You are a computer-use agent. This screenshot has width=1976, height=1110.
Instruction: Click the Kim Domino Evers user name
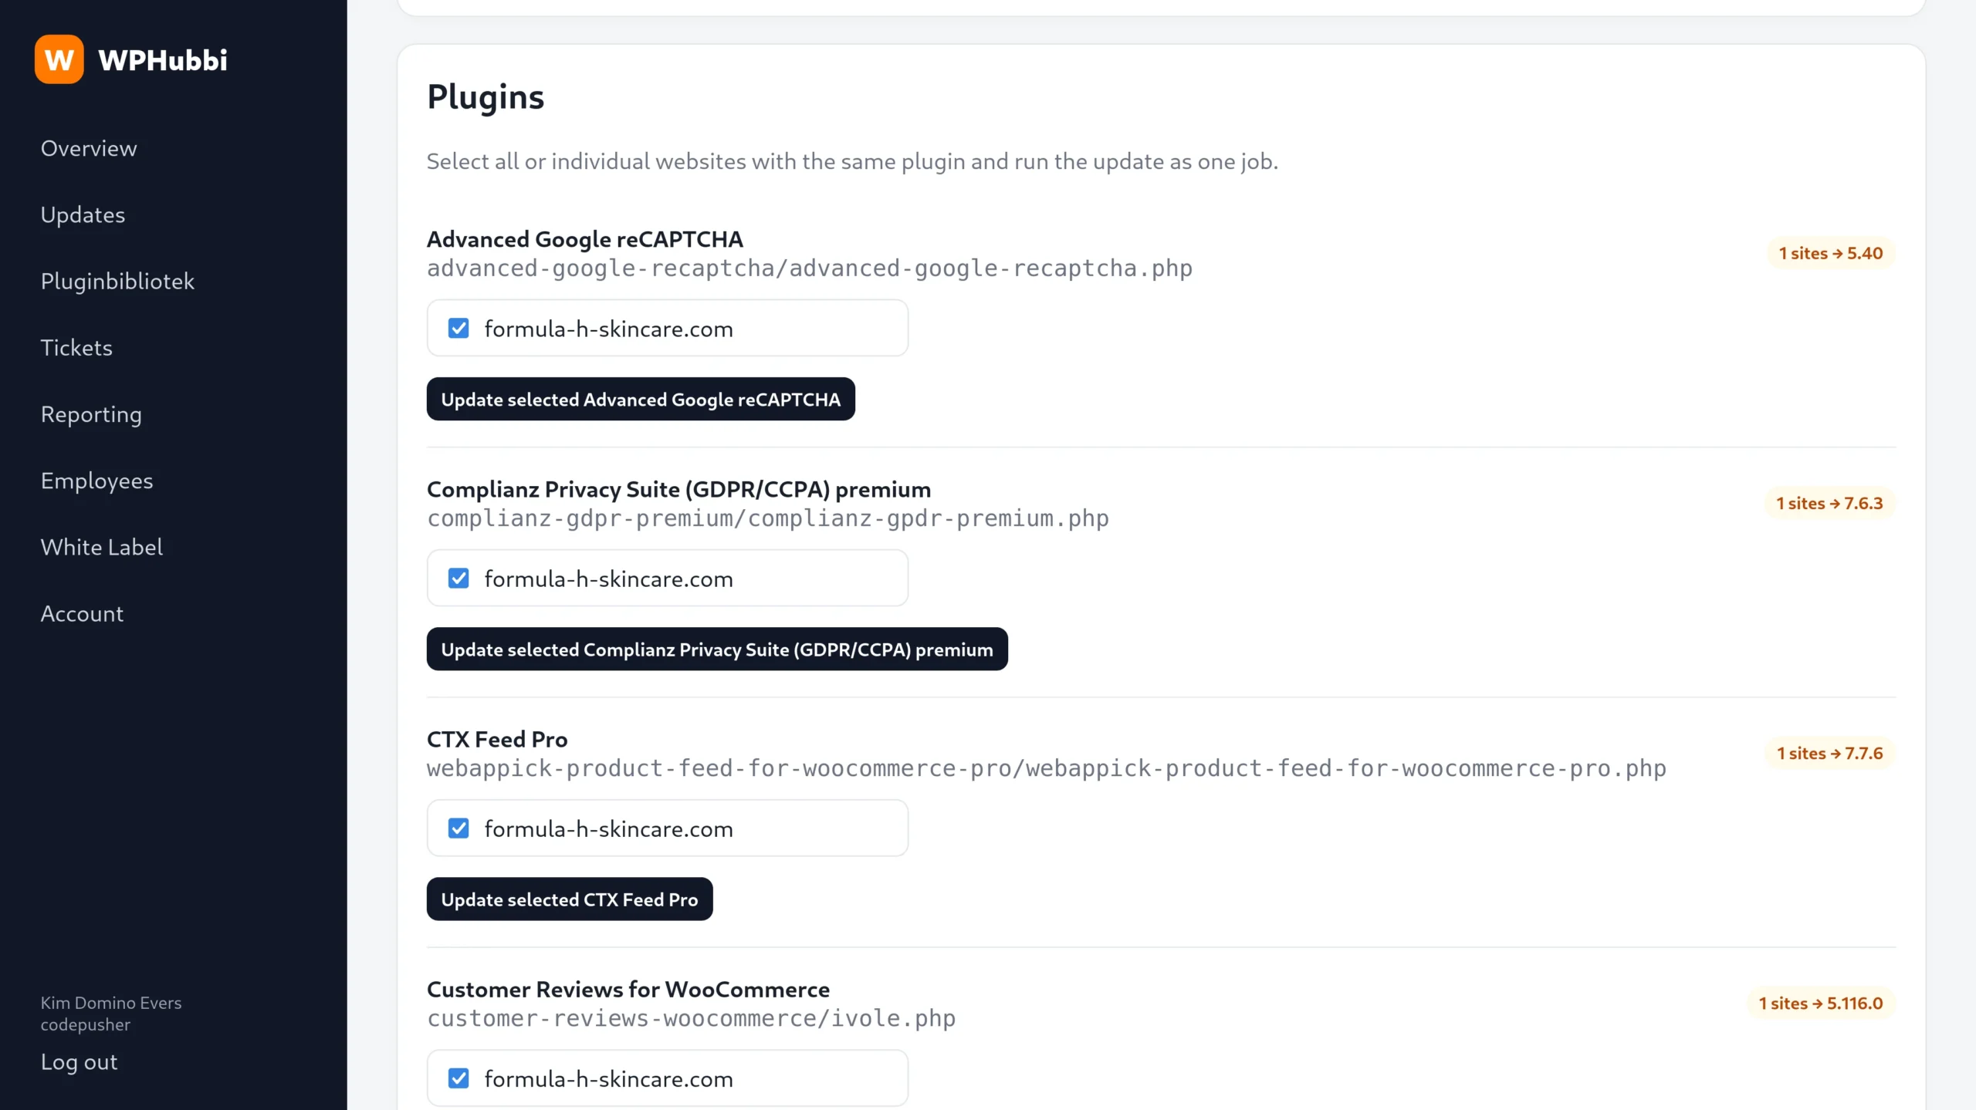click(111, 1003)
